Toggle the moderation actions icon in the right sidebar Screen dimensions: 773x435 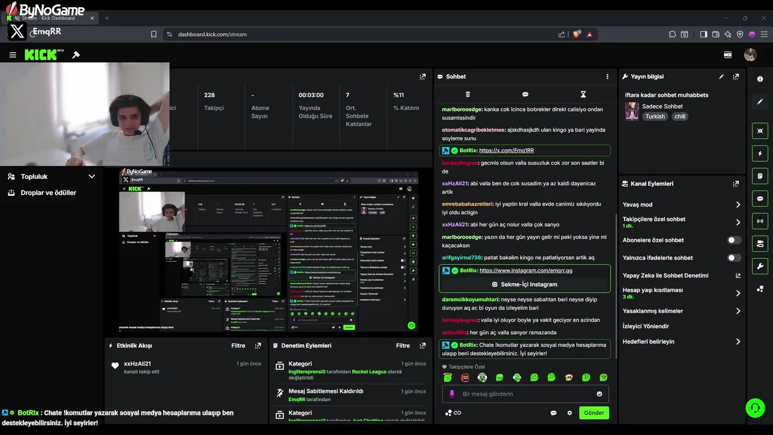point(760,243)
